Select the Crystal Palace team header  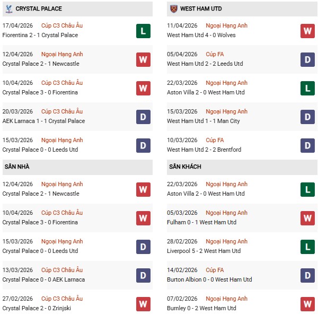pyautogui.click(x=39, y=8)
